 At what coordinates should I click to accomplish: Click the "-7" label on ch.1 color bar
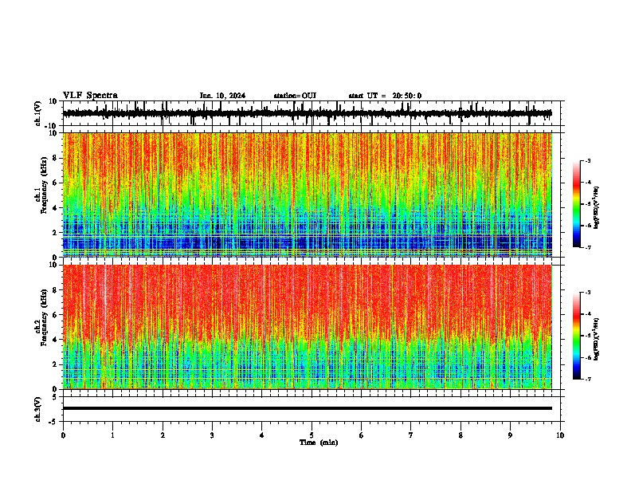[x=587, y=247]
